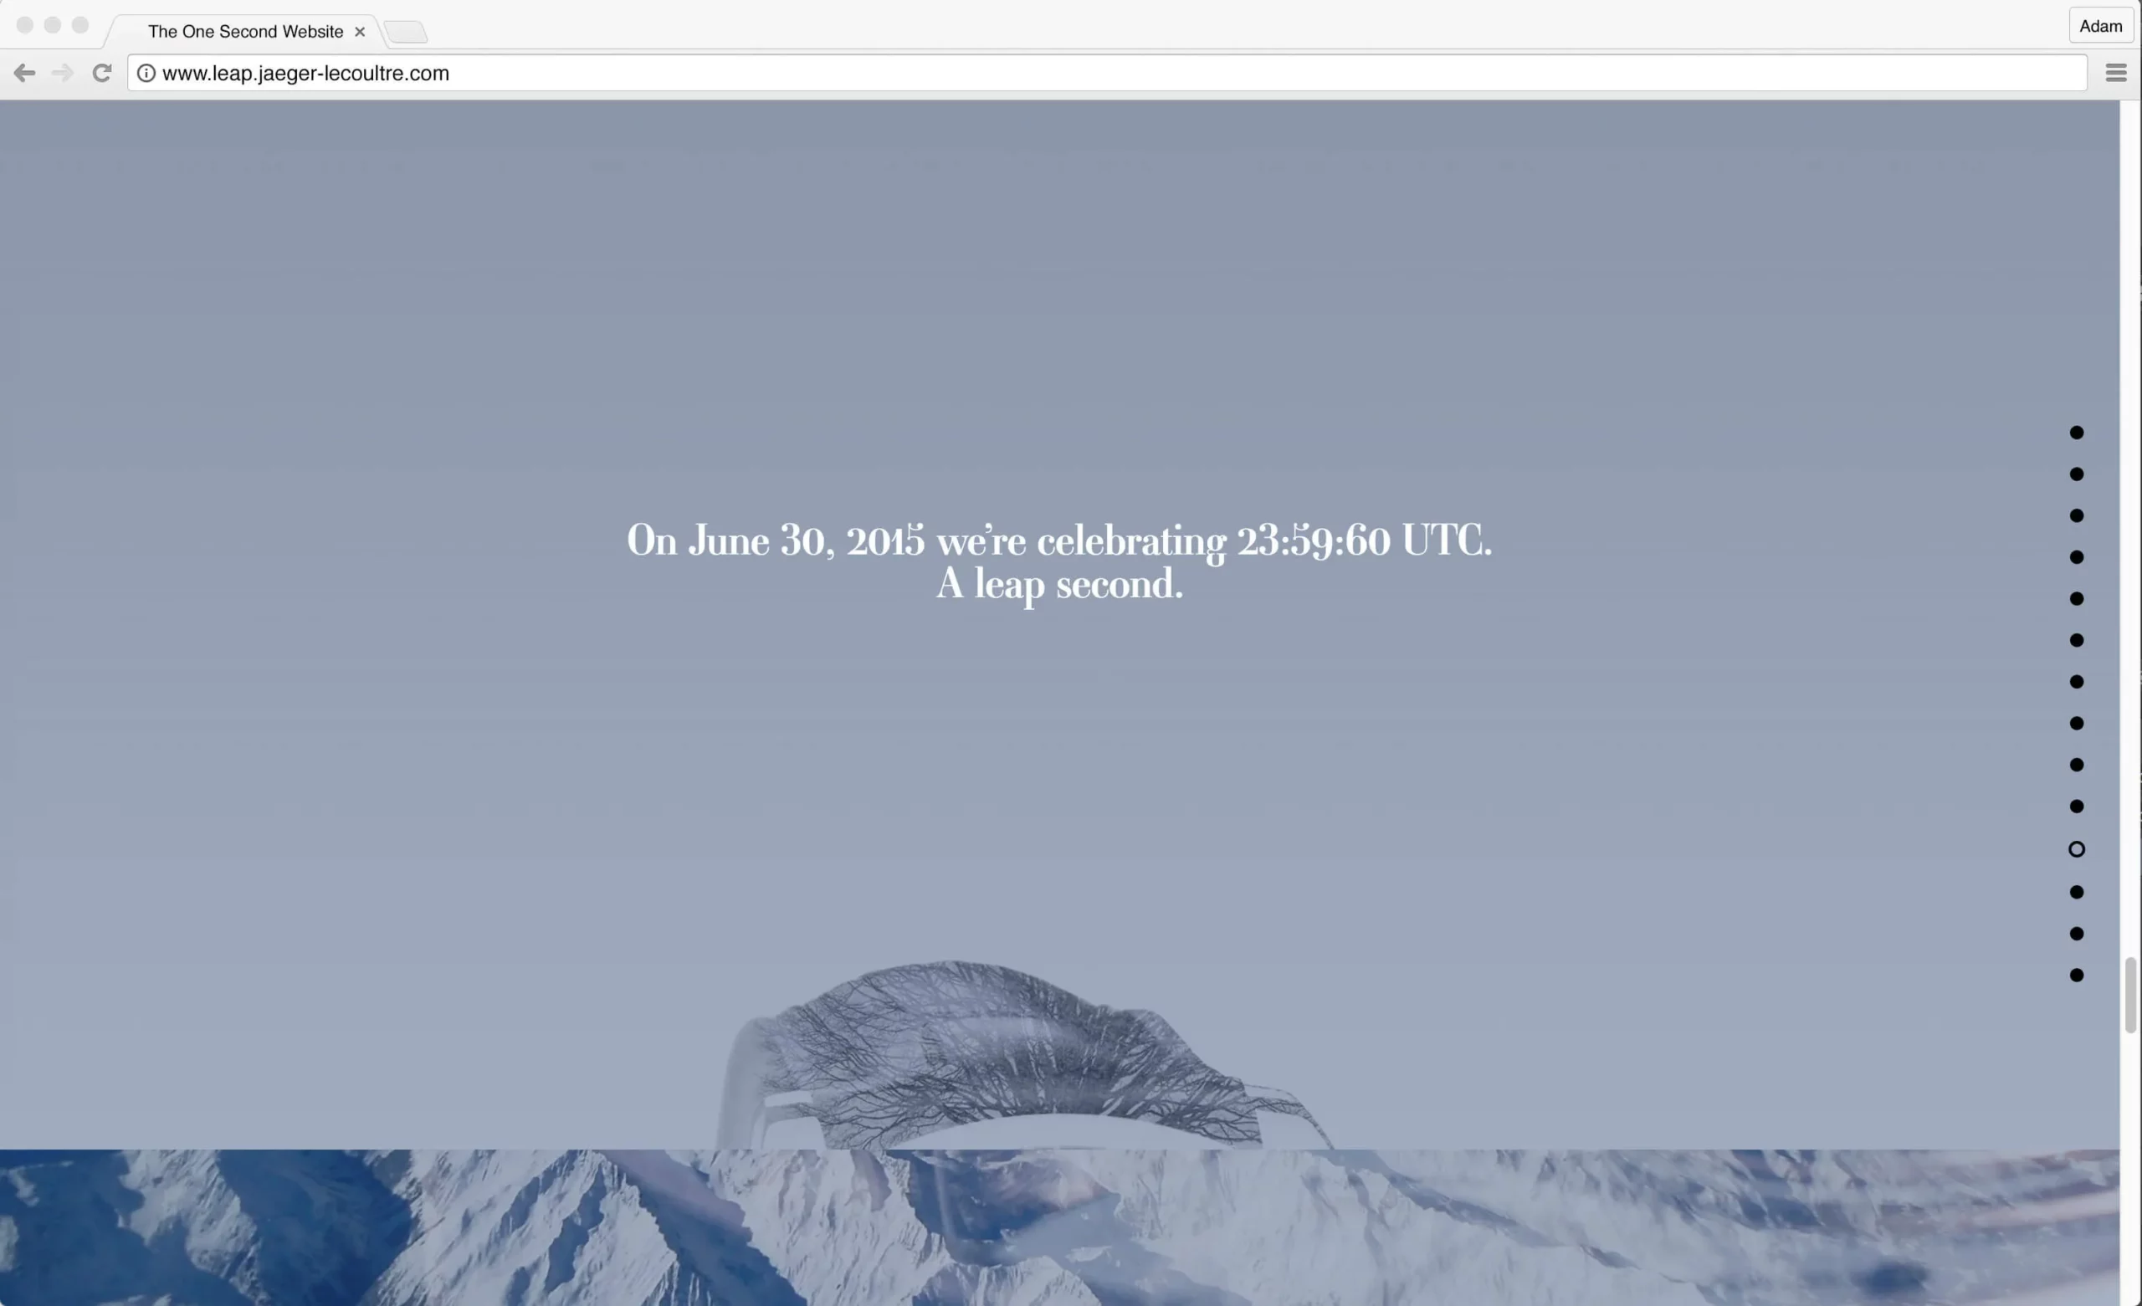Click the macOS Chrome menu bar item
Screen dimensions: 2142x1306
pyautogui.click(x=2118, y=72)
